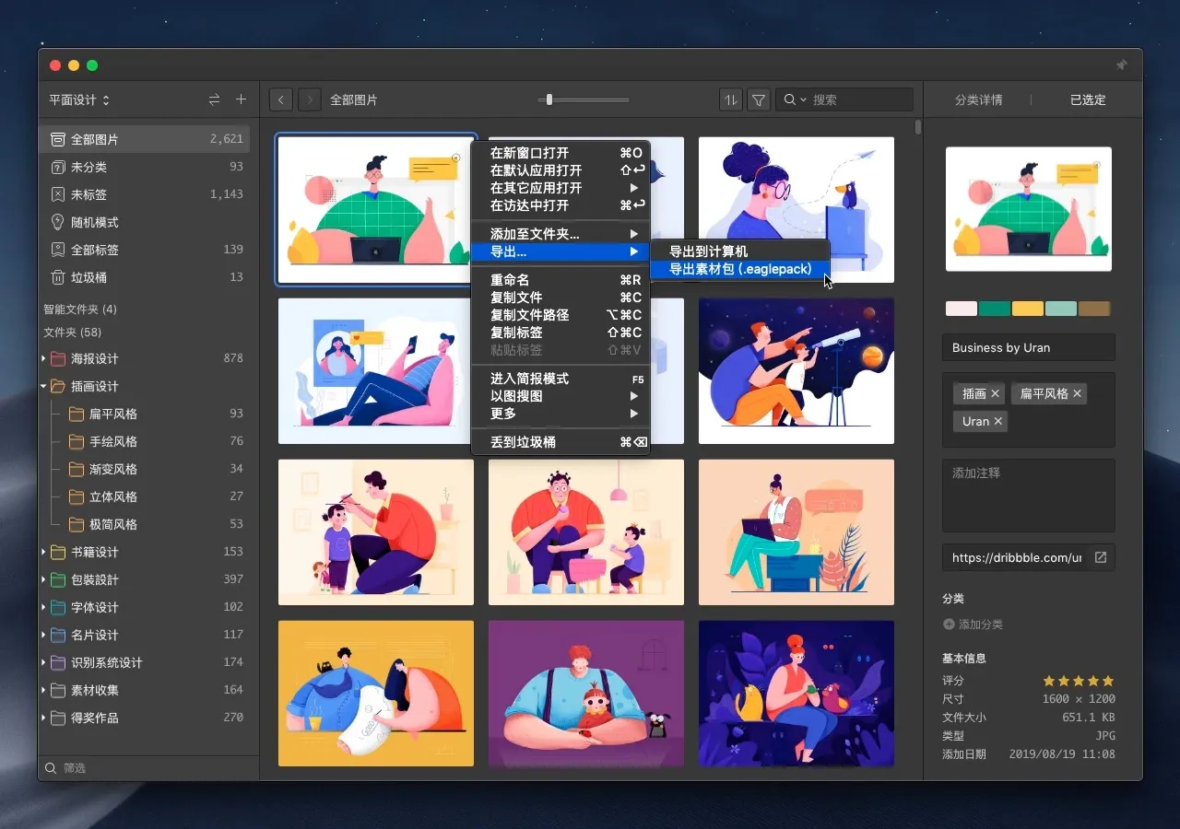Remove the 扁平风格 tag with its X
This screenshot has width=1180, height=829.
click(1077, 393)
